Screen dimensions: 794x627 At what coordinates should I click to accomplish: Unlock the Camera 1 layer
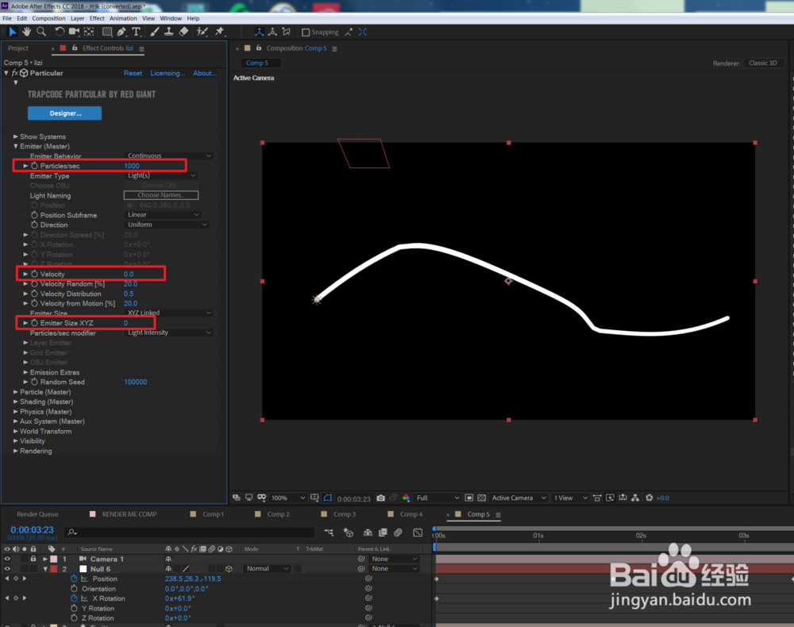coord(33,559)
